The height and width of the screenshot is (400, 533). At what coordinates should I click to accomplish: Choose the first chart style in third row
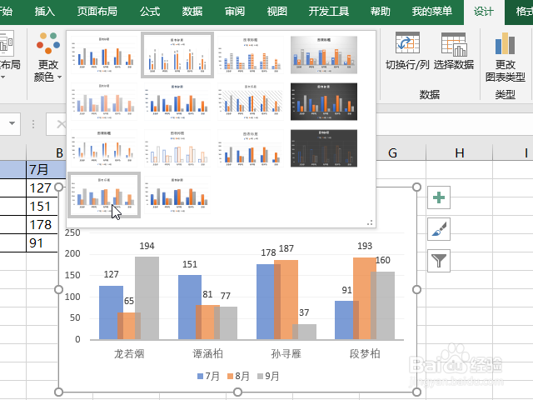[x=104, y=148]
